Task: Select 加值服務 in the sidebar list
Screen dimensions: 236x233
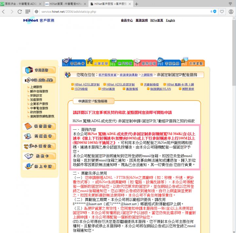Action: tap(36, 100)
